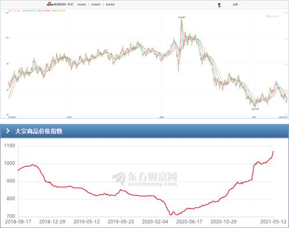Click the 消息 link beside the avatar
The image size is (289, 228).
tap(235, 5)
